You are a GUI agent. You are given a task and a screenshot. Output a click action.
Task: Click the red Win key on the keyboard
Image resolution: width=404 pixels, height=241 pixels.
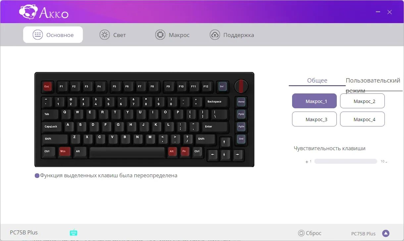tap(63, 152)
